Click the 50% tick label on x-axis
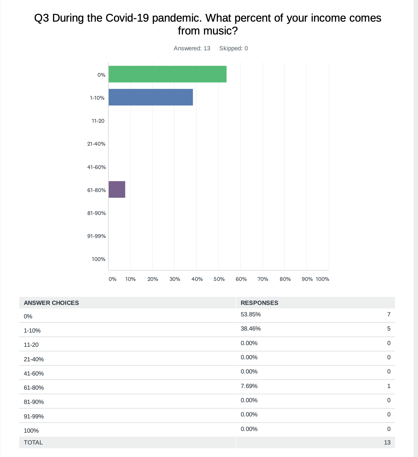 [x=219, y=279]
